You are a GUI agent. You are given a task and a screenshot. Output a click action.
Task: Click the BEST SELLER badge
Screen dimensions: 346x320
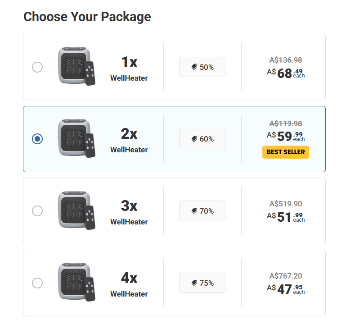pyautogui.click(x=286, y=152)
